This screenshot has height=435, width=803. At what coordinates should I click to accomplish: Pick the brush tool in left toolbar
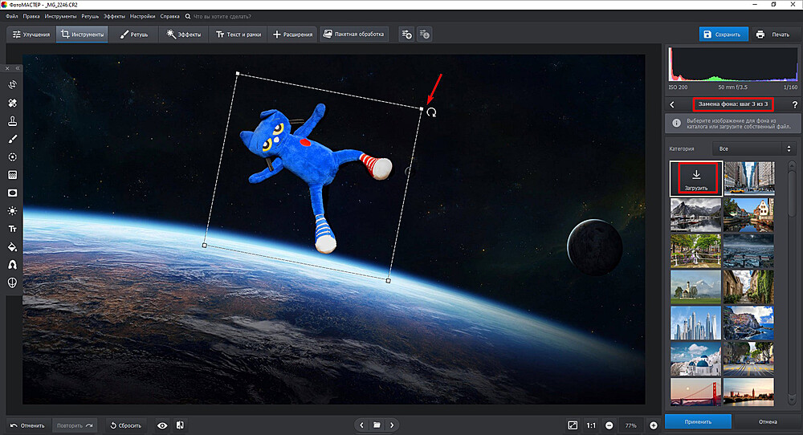click(x=13, y=139)
